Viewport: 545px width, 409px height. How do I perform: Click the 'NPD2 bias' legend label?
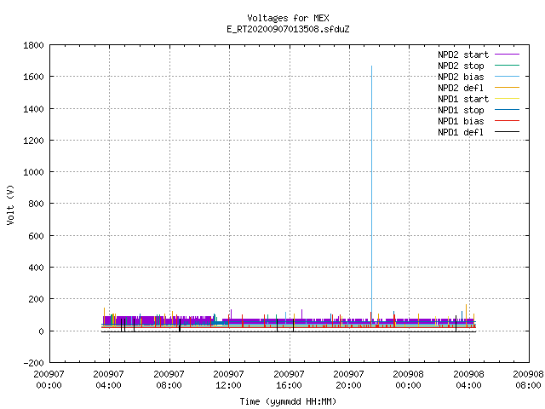[x=461, y=77]
